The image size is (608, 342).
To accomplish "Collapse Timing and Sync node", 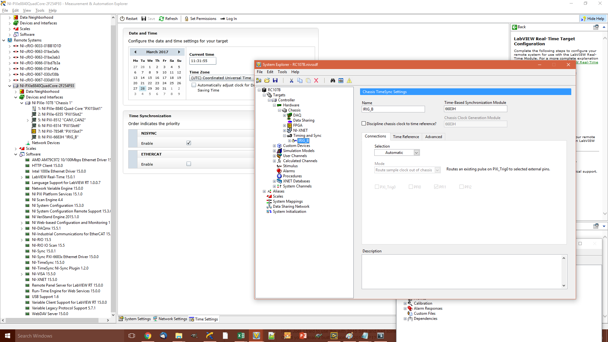I will pos(284,136).
